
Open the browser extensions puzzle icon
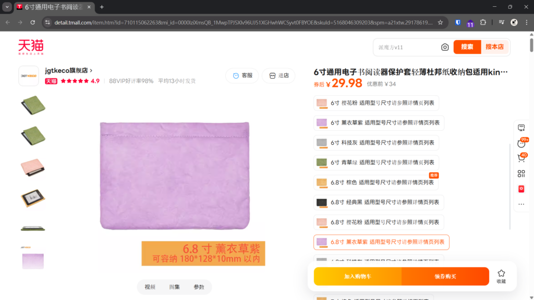click(483, 22)
